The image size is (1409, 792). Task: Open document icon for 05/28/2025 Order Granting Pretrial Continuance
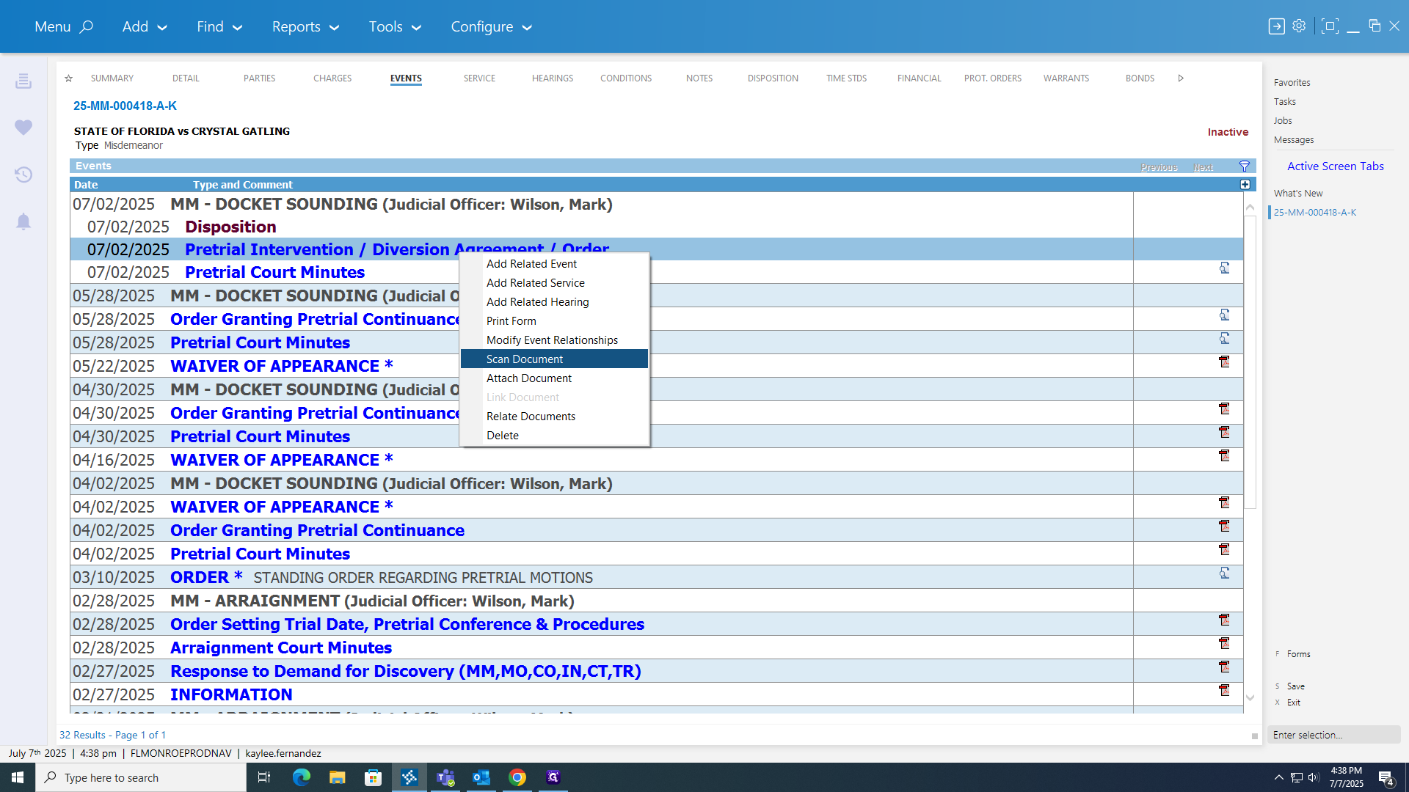pos(1224,315)
